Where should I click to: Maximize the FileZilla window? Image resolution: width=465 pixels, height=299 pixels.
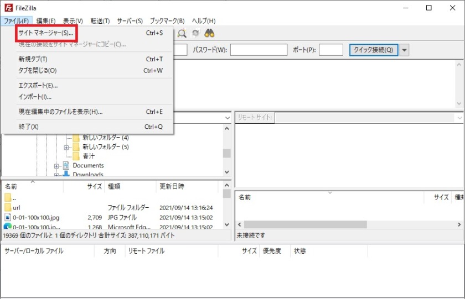429,8
